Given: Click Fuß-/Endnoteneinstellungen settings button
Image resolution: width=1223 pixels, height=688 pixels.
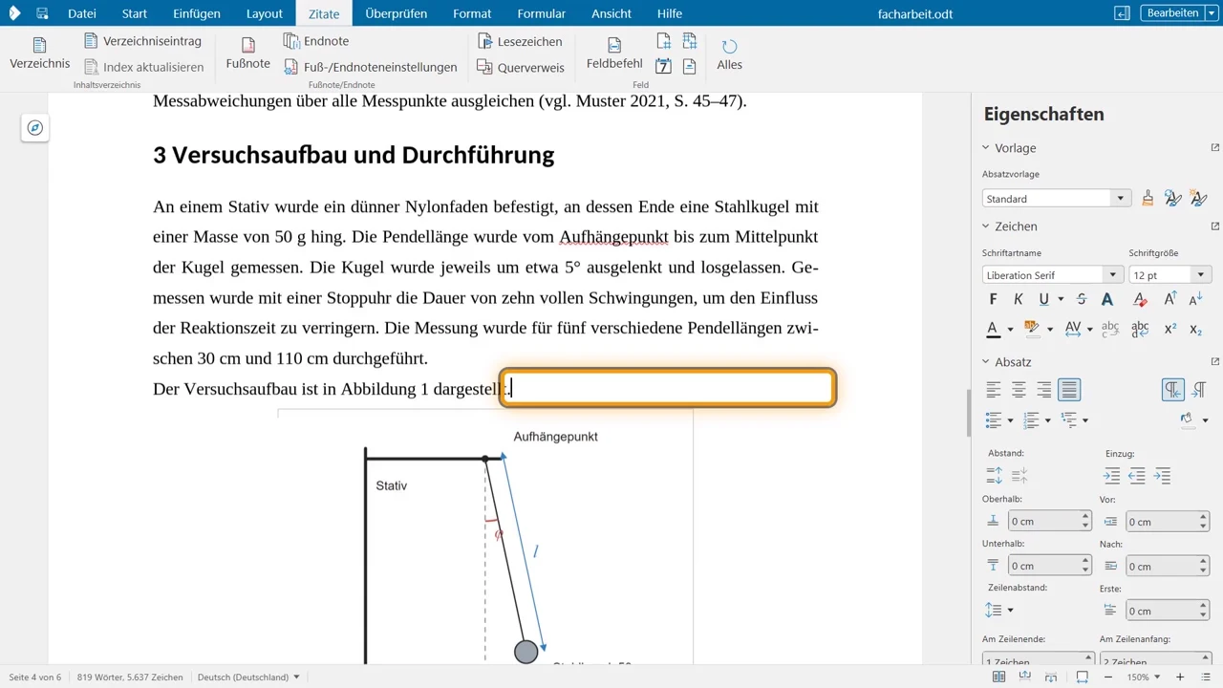Looking at the screenshot, I should (x=371, y=67).
